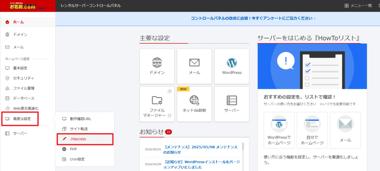The image size is (380, 171).
Task: Open the 2025/05/08 メンテナンス notice link
Action: click(x=200, y=150)
